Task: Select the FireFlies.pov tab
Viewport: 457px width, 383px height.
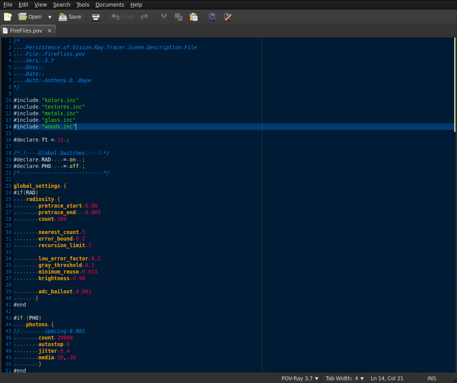Action: click(x=26, y=31)
